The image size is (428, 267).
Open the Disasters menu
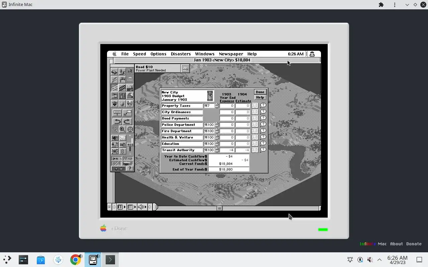(x=181, y=54)
